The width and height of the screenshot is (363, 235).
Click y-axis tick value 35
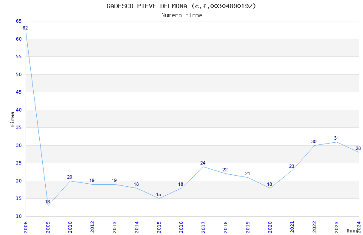pos(19,127)
